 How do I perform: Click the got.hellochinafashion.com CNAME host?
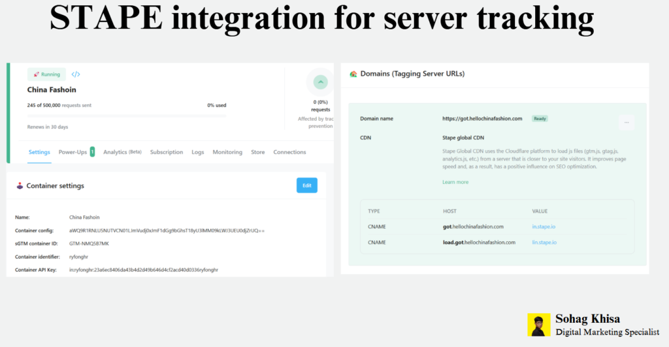tap(473, 226)
